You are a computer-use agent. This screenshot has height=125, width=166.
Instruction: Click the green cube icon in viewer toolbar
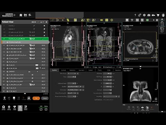pos(147,20)
